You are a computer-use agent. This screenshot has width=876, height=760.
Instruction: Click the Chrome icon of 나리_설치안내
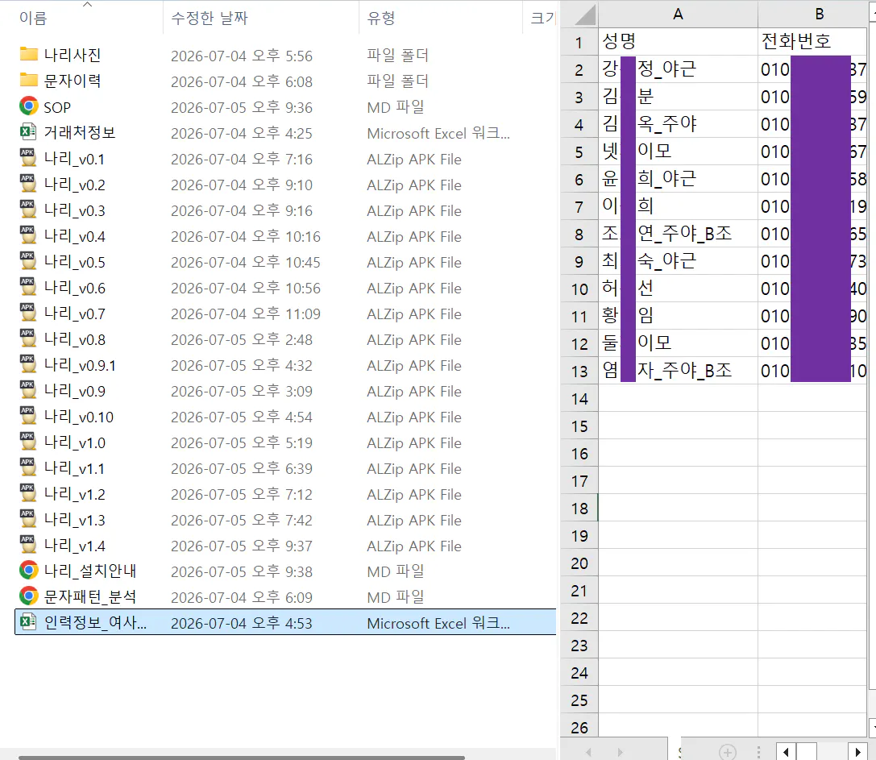28,570
